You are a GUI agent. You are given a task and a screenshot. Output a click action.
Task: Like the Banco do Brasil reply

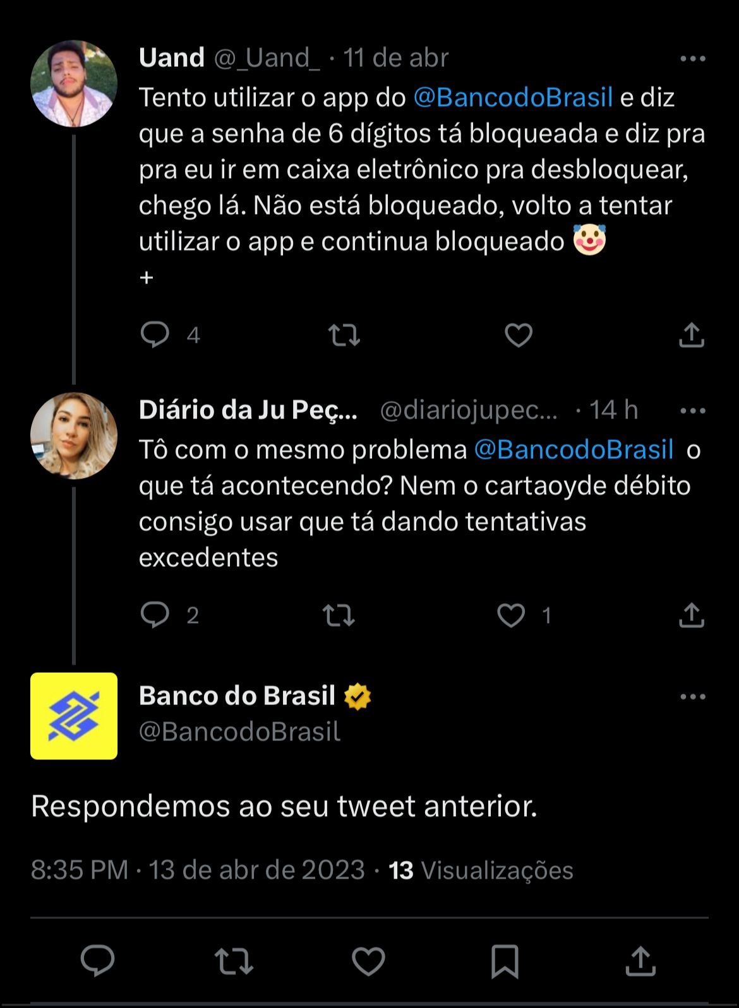[368, 961]
